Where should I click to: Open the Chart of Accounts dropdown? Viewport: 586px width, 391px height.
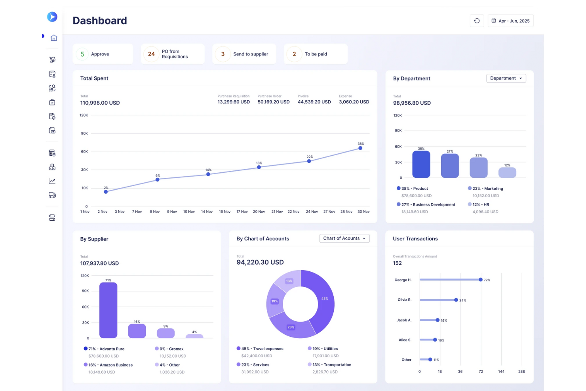coord(344,238)
